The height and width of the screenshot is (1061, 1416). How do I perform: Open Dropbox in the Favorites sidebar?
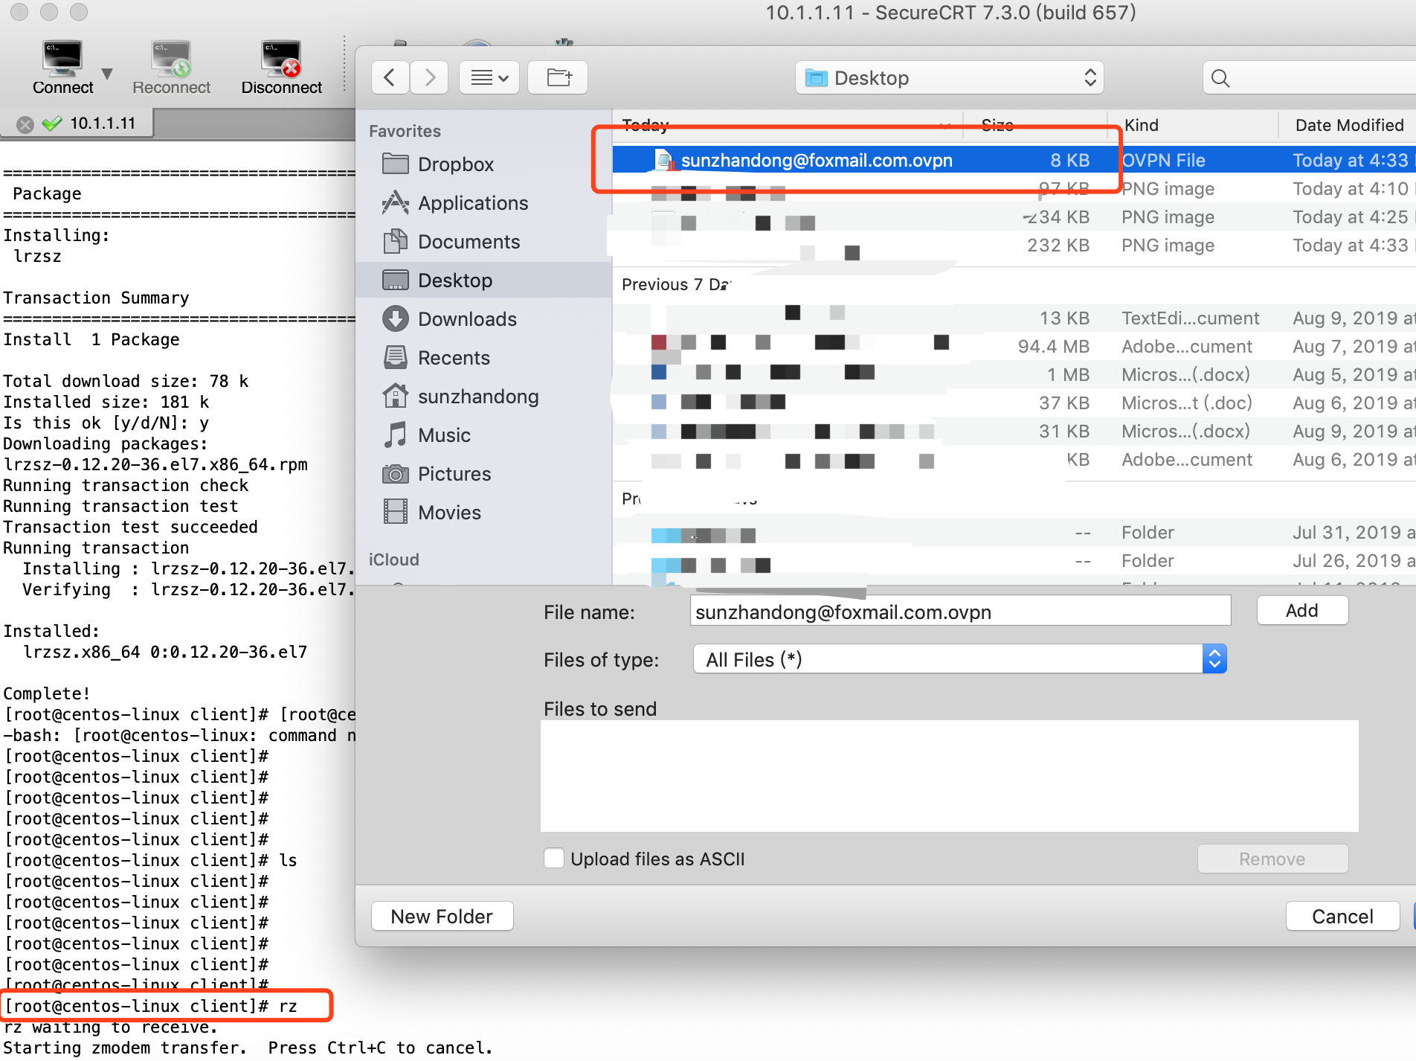click(455, 164)
